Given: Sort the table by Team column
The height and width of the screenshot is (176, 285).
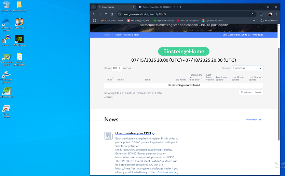Looking at the screenshot, I should pos(147,80).
